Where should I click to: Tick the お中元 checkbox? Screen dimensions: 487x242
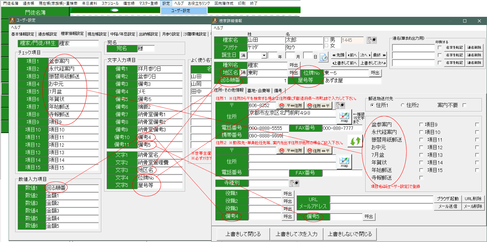[421, 147]
